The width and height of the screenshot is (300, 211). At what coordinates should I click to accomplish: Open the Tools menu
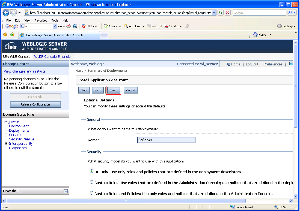click(55, 20)
